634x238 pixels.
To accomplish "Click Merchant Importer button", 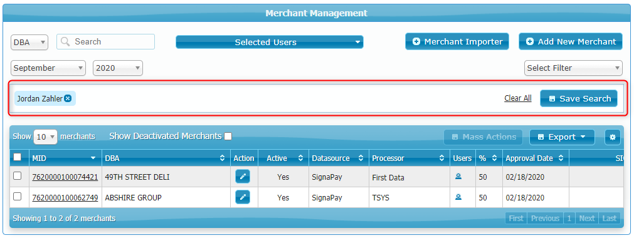I will point(457,41).
